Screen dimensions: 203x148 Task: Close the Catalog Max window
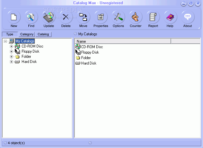(198, 3)
